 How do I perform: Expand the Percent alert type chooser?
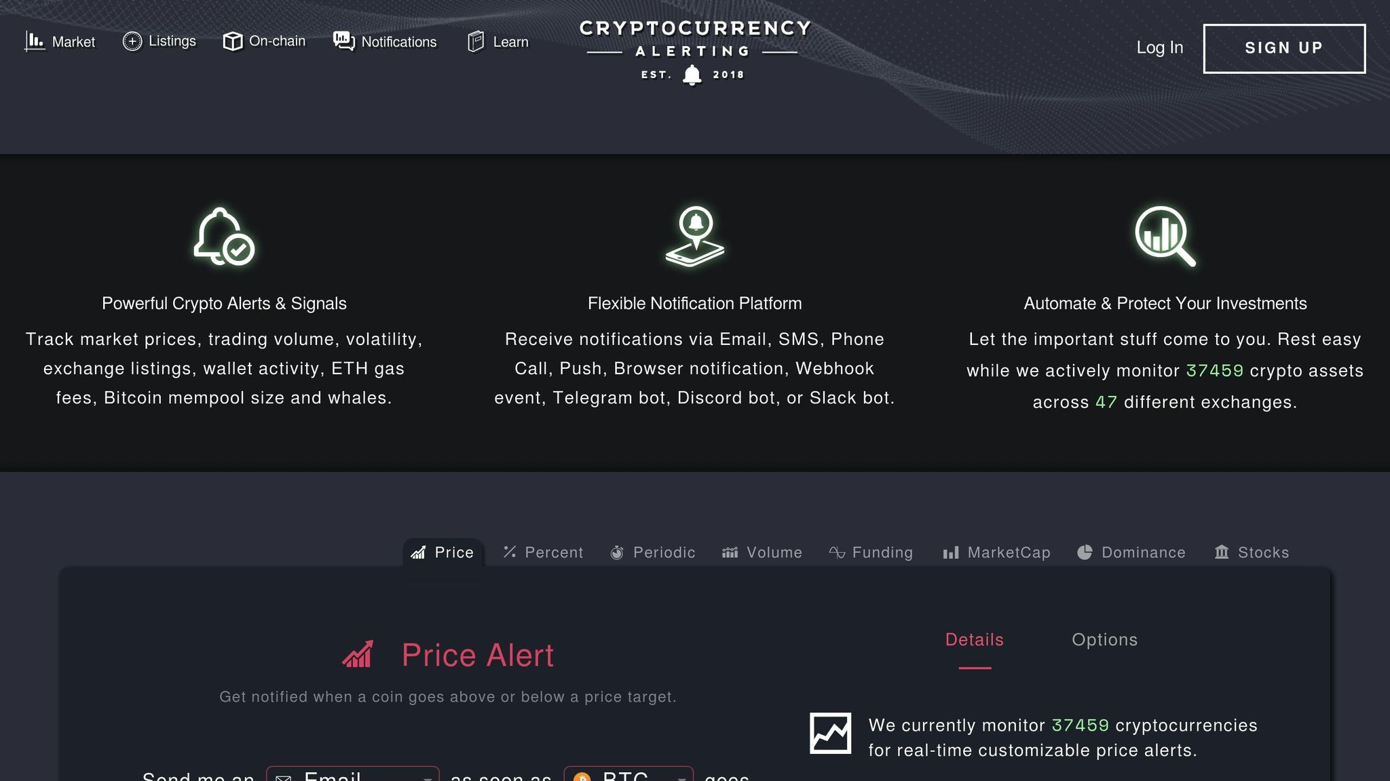(x=543, y=553)
